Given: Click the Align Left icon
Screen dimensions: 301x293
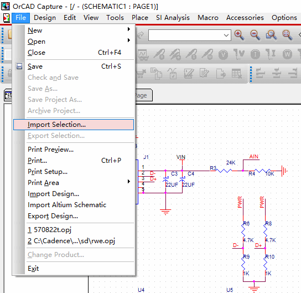Looking at the screenshot, I should point(260,73).
